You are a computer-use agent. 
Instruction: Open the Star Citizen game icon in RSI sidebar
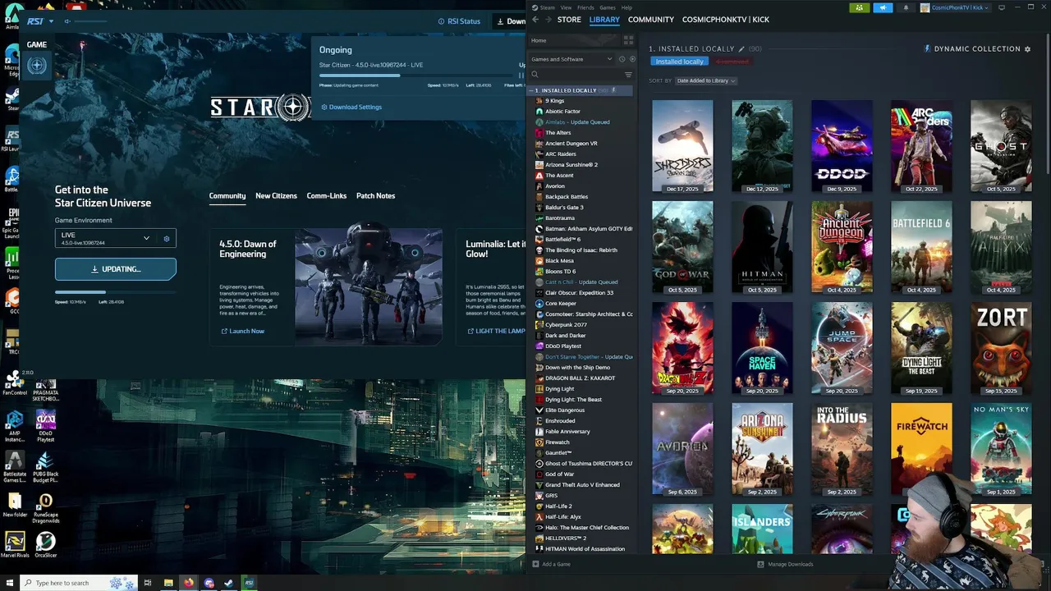click(37, 66)
